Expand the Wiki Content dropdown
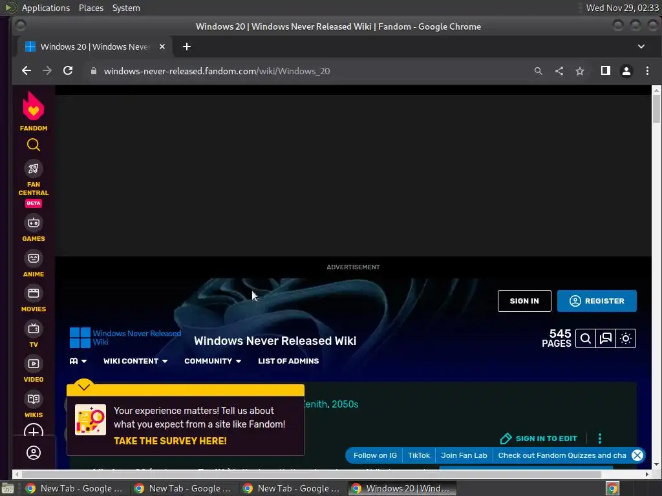This screenshot has width=662, height=496. point(136,361)
